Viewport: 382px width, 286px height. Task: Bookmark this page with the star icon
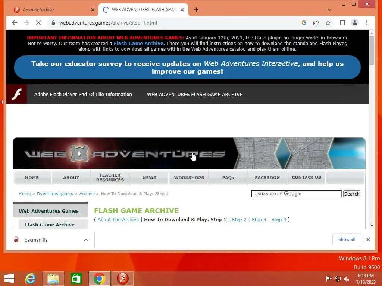pyautogui.click(x=328, y=23)
